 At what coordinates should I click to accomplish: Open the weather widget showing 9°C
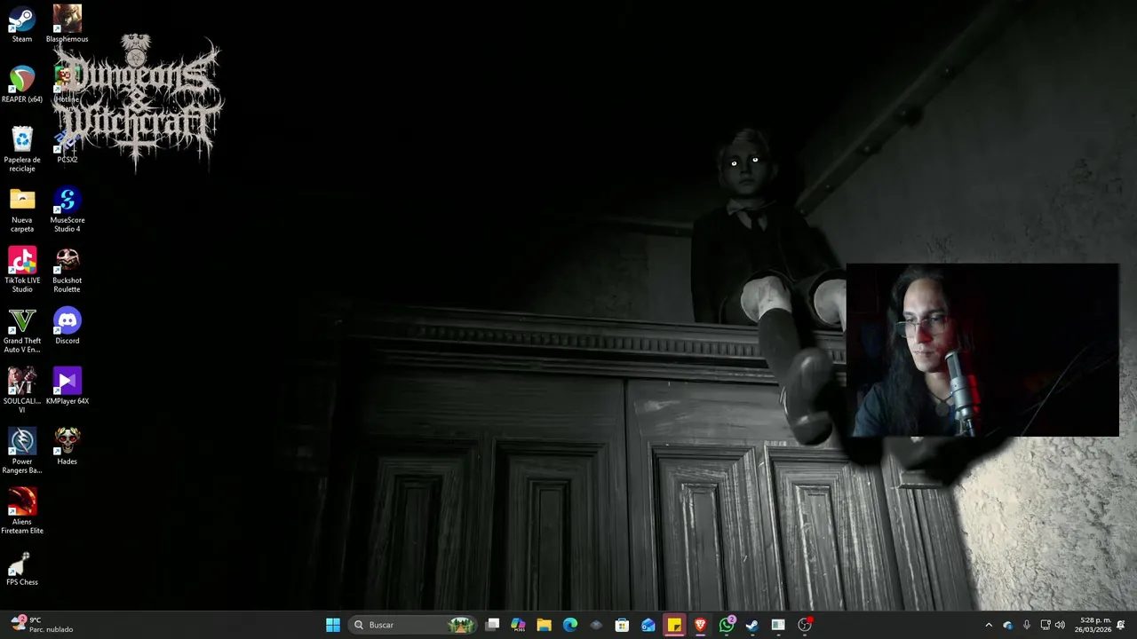tap(43, 625)
